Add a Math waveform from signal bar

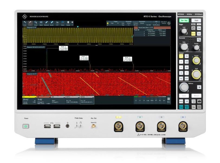coord(152,100)
